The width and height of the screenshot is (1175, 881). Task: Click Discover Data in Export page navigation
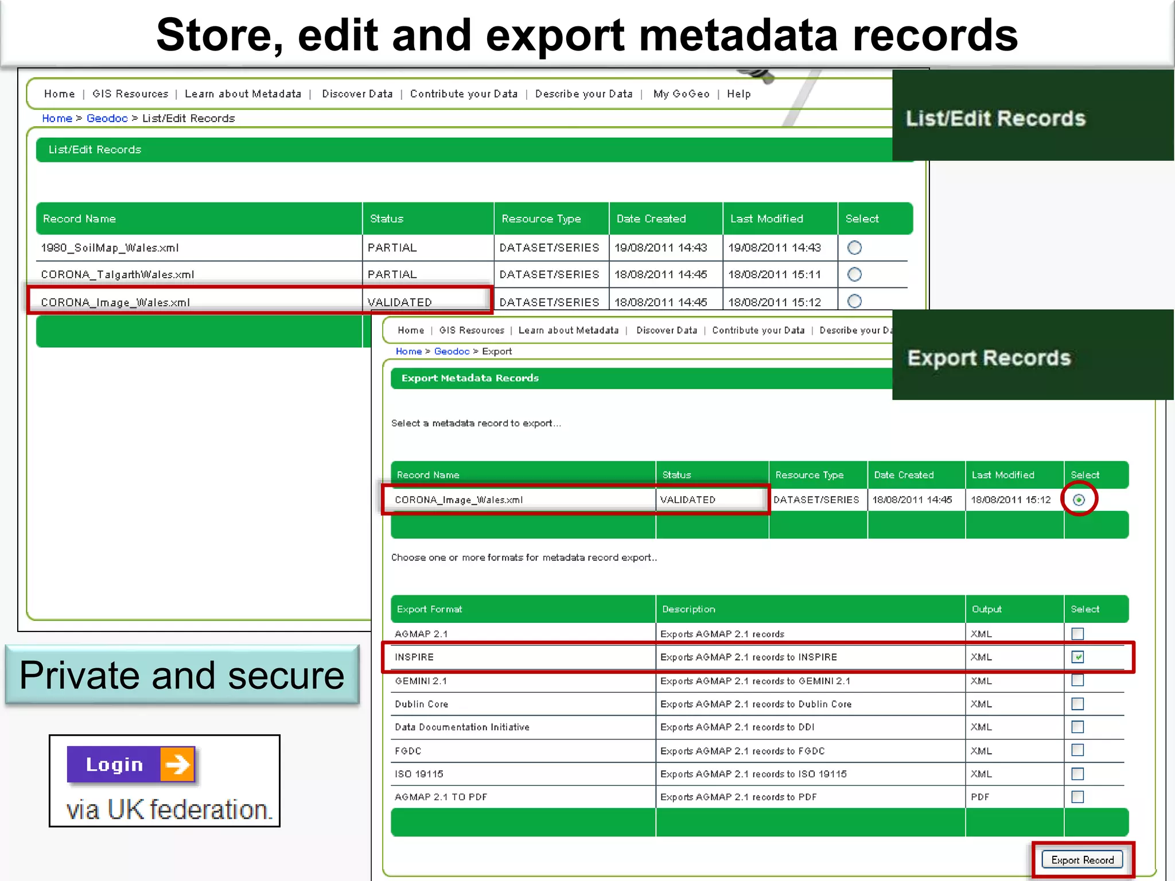coord(667,330)
